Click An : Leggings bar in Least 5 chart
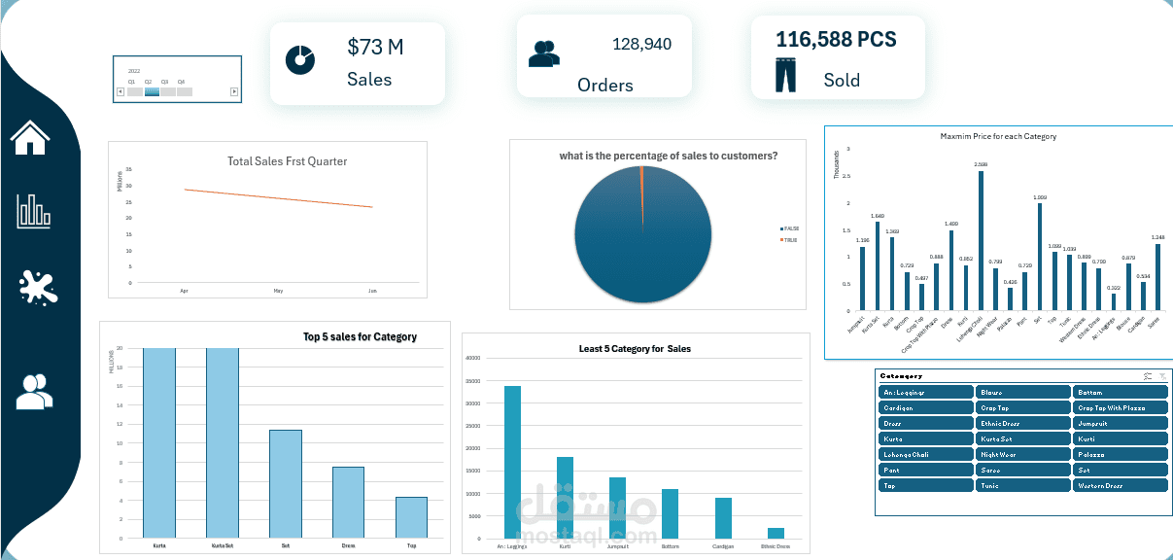Screen dimensions: 1173x560 pos(512,462)
